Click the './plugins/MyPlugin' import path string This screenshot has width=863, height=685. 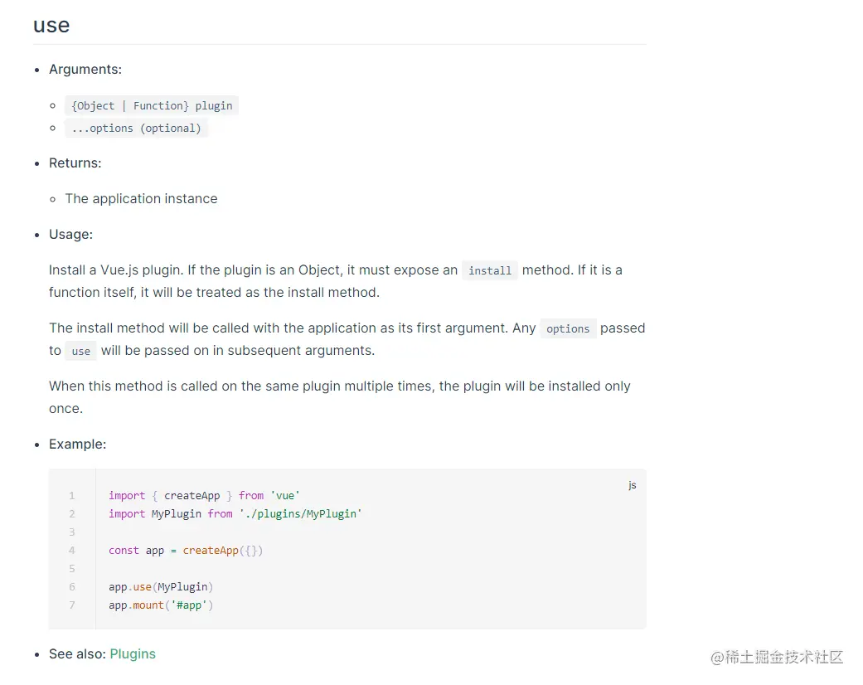[x=301, y=514]
